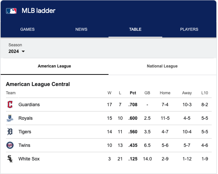The width and height of the screenshot is (218, 174).
Task: Select the Table tab
Action: (x=135, y=29)
